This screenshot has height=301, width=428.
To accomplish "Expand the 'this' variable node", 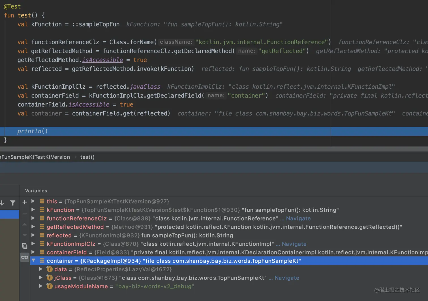I will [33, 201].
